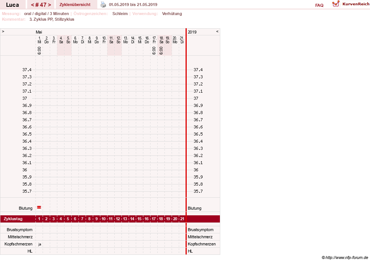
Task: Click the Zyklustag row header
Action: (x=13, y=219)
